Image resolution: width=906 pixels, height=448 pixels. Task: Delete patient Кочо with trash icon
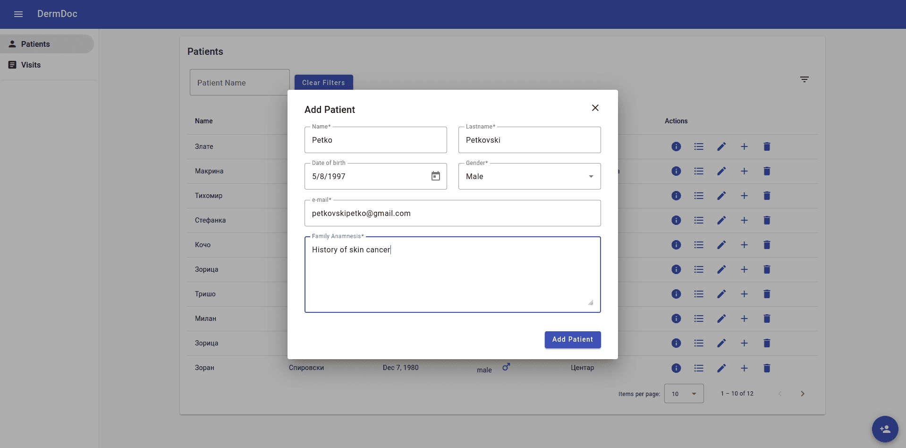tap(767, 245)
